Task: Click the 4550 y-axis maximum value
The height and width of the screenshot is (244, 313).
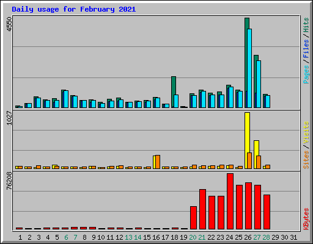Action: tap(9, 24)
